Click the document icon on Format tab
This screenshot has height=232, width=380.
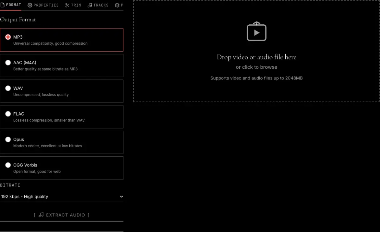[3, 5]
